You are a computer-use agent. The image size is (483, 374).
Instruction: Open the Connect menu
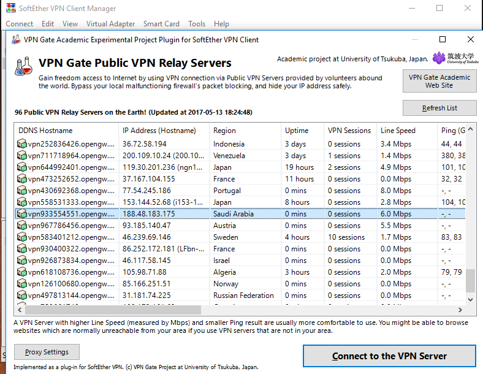[x=20, y=24]
